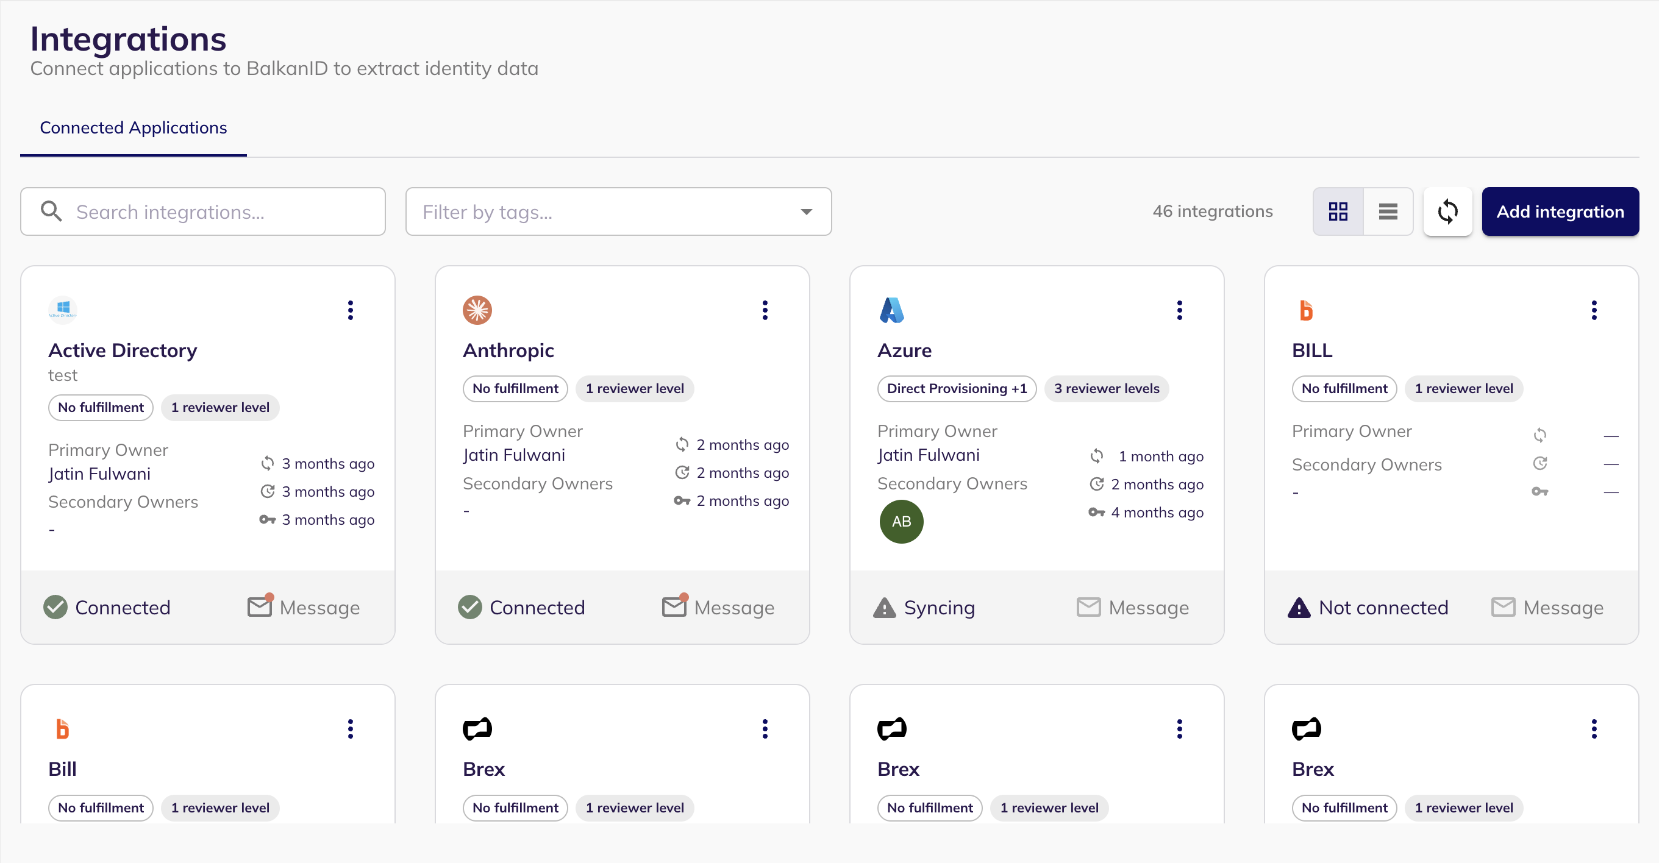Click the Syncing warning icon on Azure
Viewport: 1659px width, 863px height.
(x=884, y=608)
